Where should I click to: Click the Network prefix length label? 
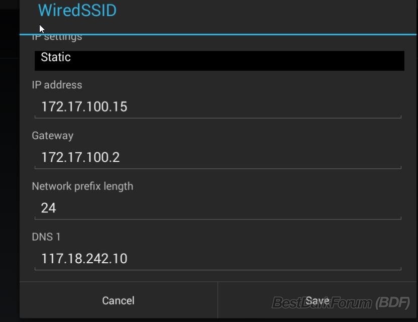82,186
